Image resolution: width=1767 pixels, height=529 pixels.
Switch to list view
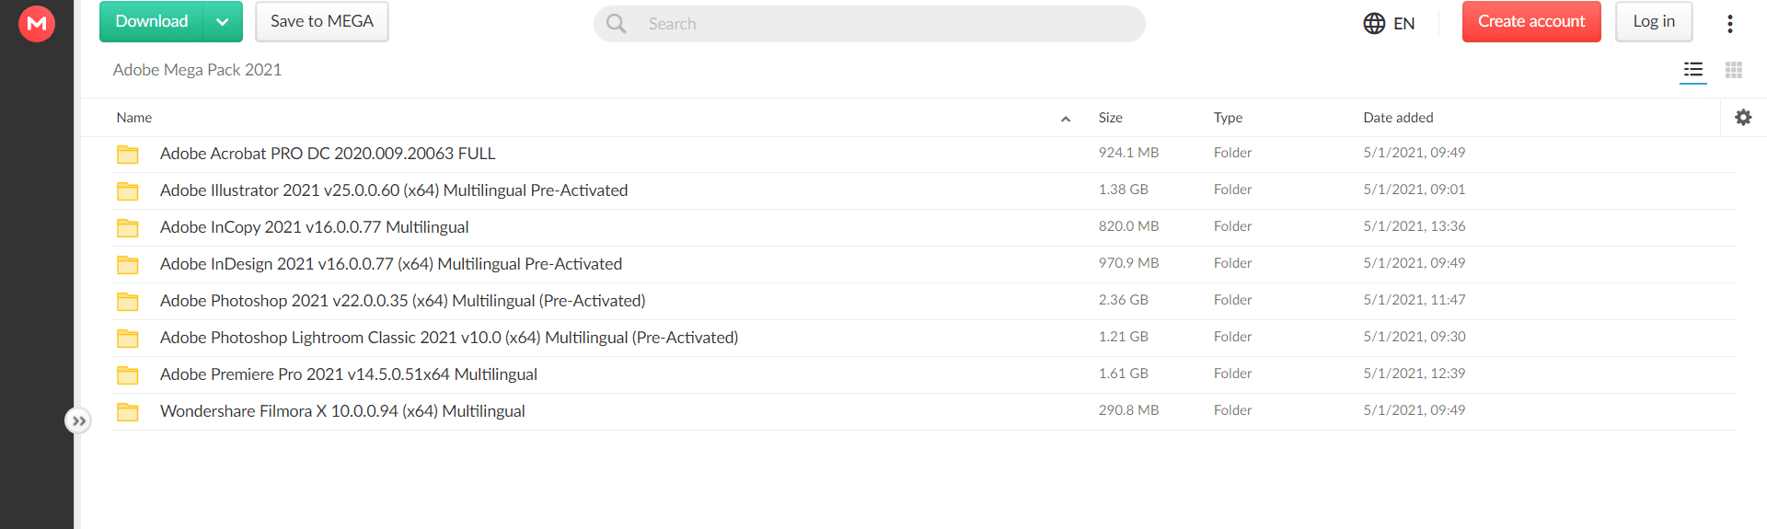tap(1693, 70)
